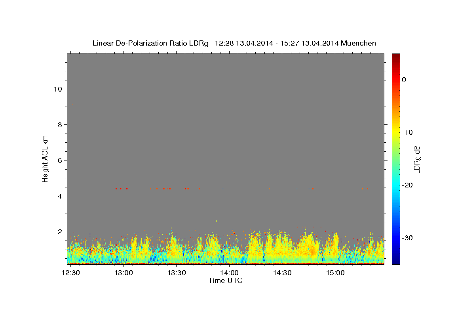This screenshot has height=317, width=475.
Task: Click the 12:30 time tick label
Action: (x=71, y=273)
